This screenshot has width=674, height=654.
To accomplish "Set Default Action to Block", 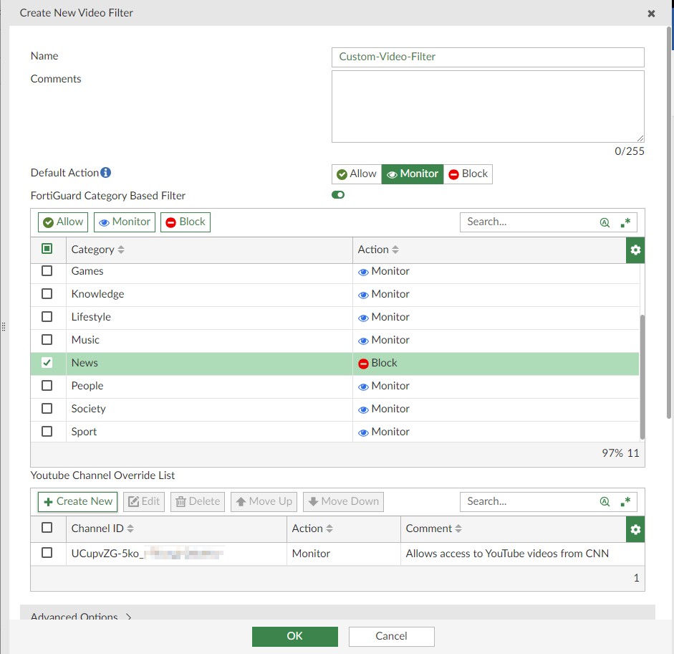I will (468, 174).
